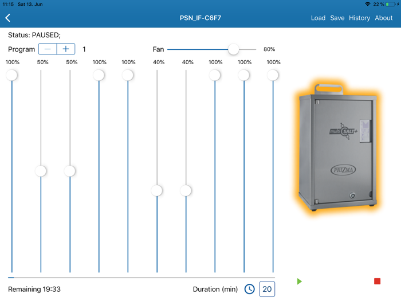Viewport: 401px width, 301px height.
Task: Decrease program number with minus button
Action: click(48, 49)
